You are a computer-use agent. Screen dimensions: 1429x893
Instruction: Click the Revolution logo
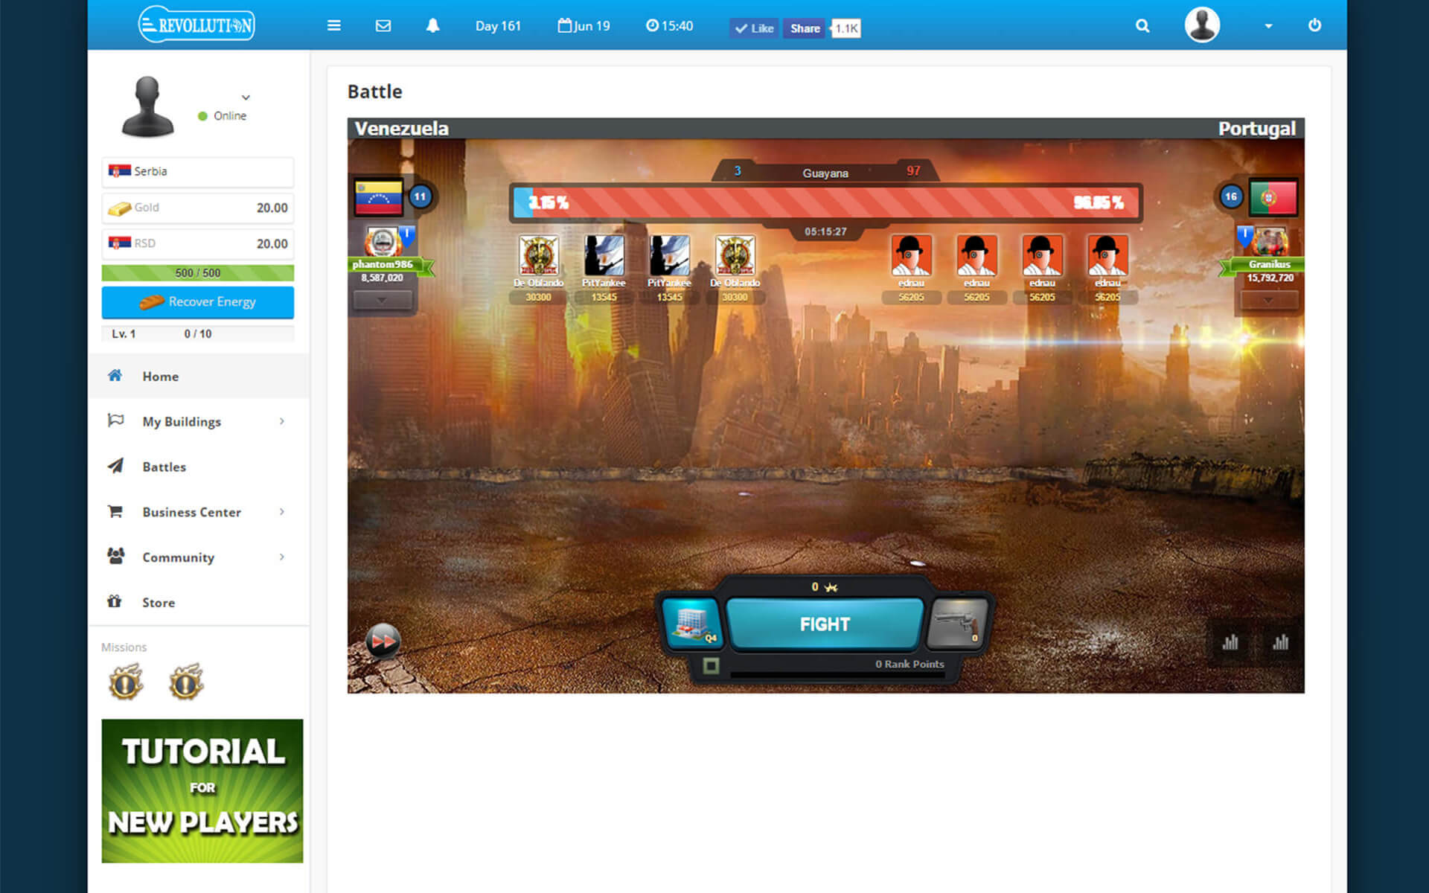(x=196, y=25)
